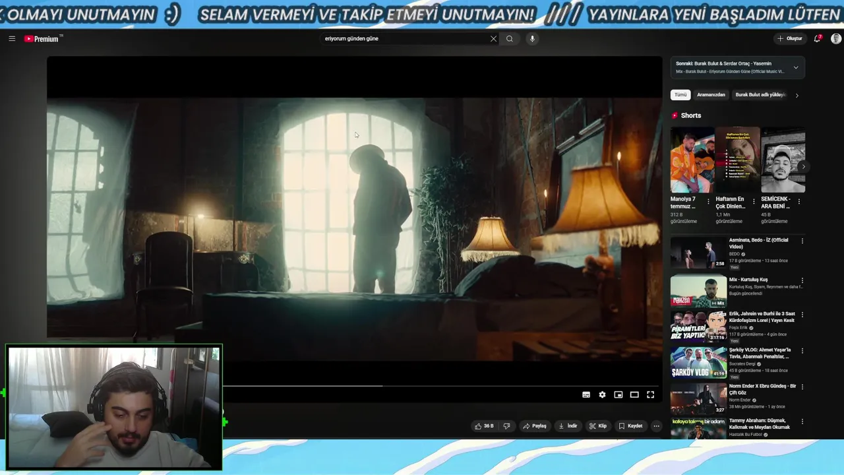The image size is (844, 475).
Task: Enter fullscreen on the video
Action: [650, 395]
